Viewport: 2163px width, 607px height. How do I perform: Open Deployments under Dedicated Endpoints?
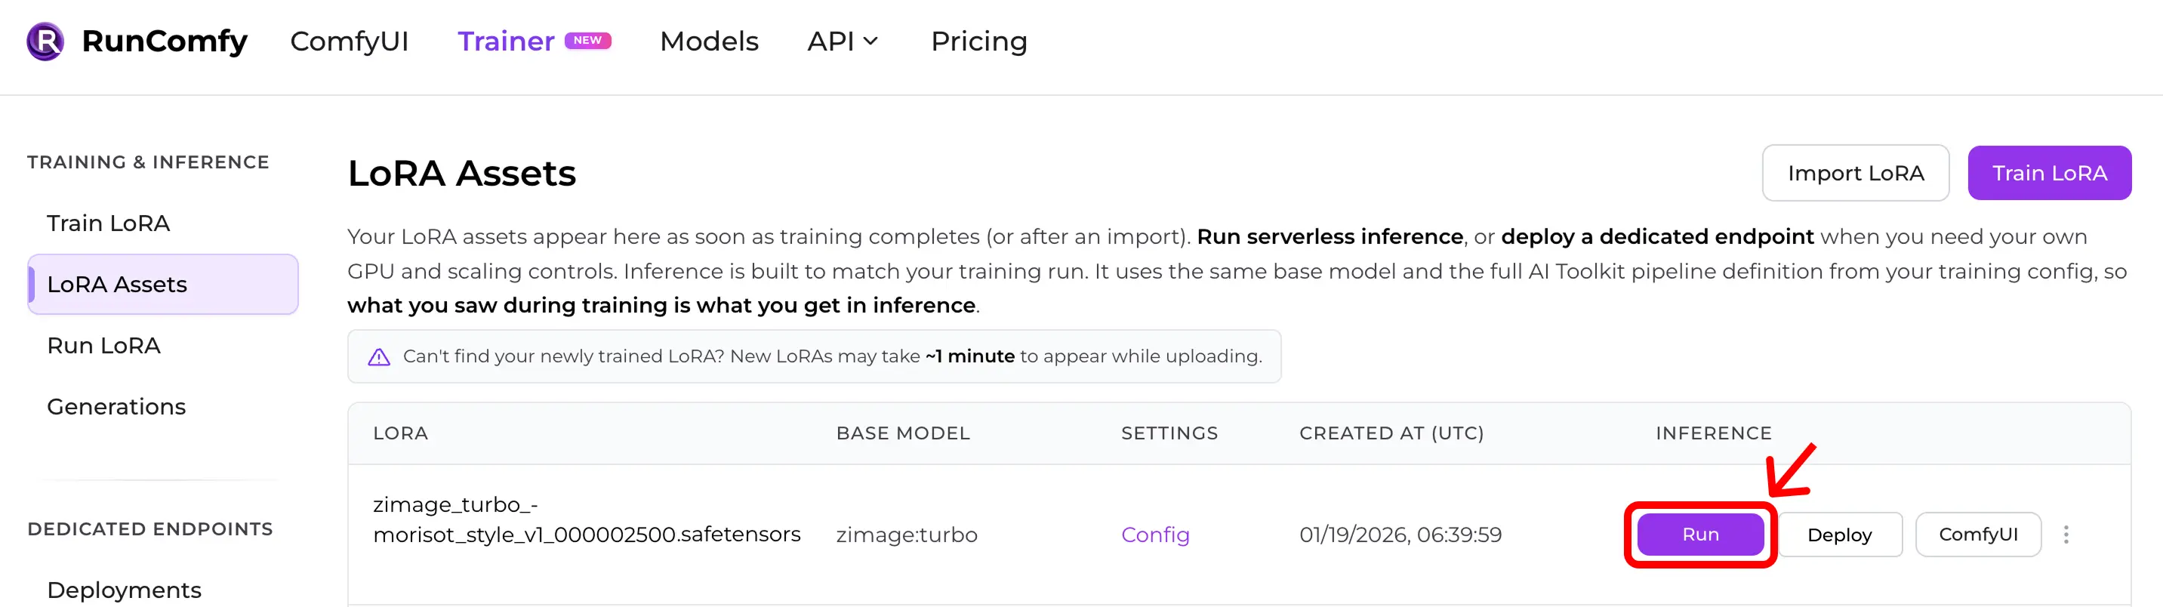click(123, 590)
